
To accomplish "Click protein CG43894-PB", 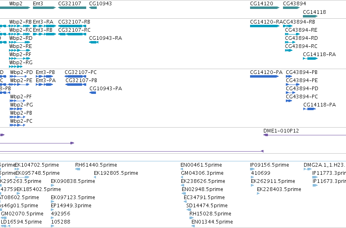I will (289, 76).
